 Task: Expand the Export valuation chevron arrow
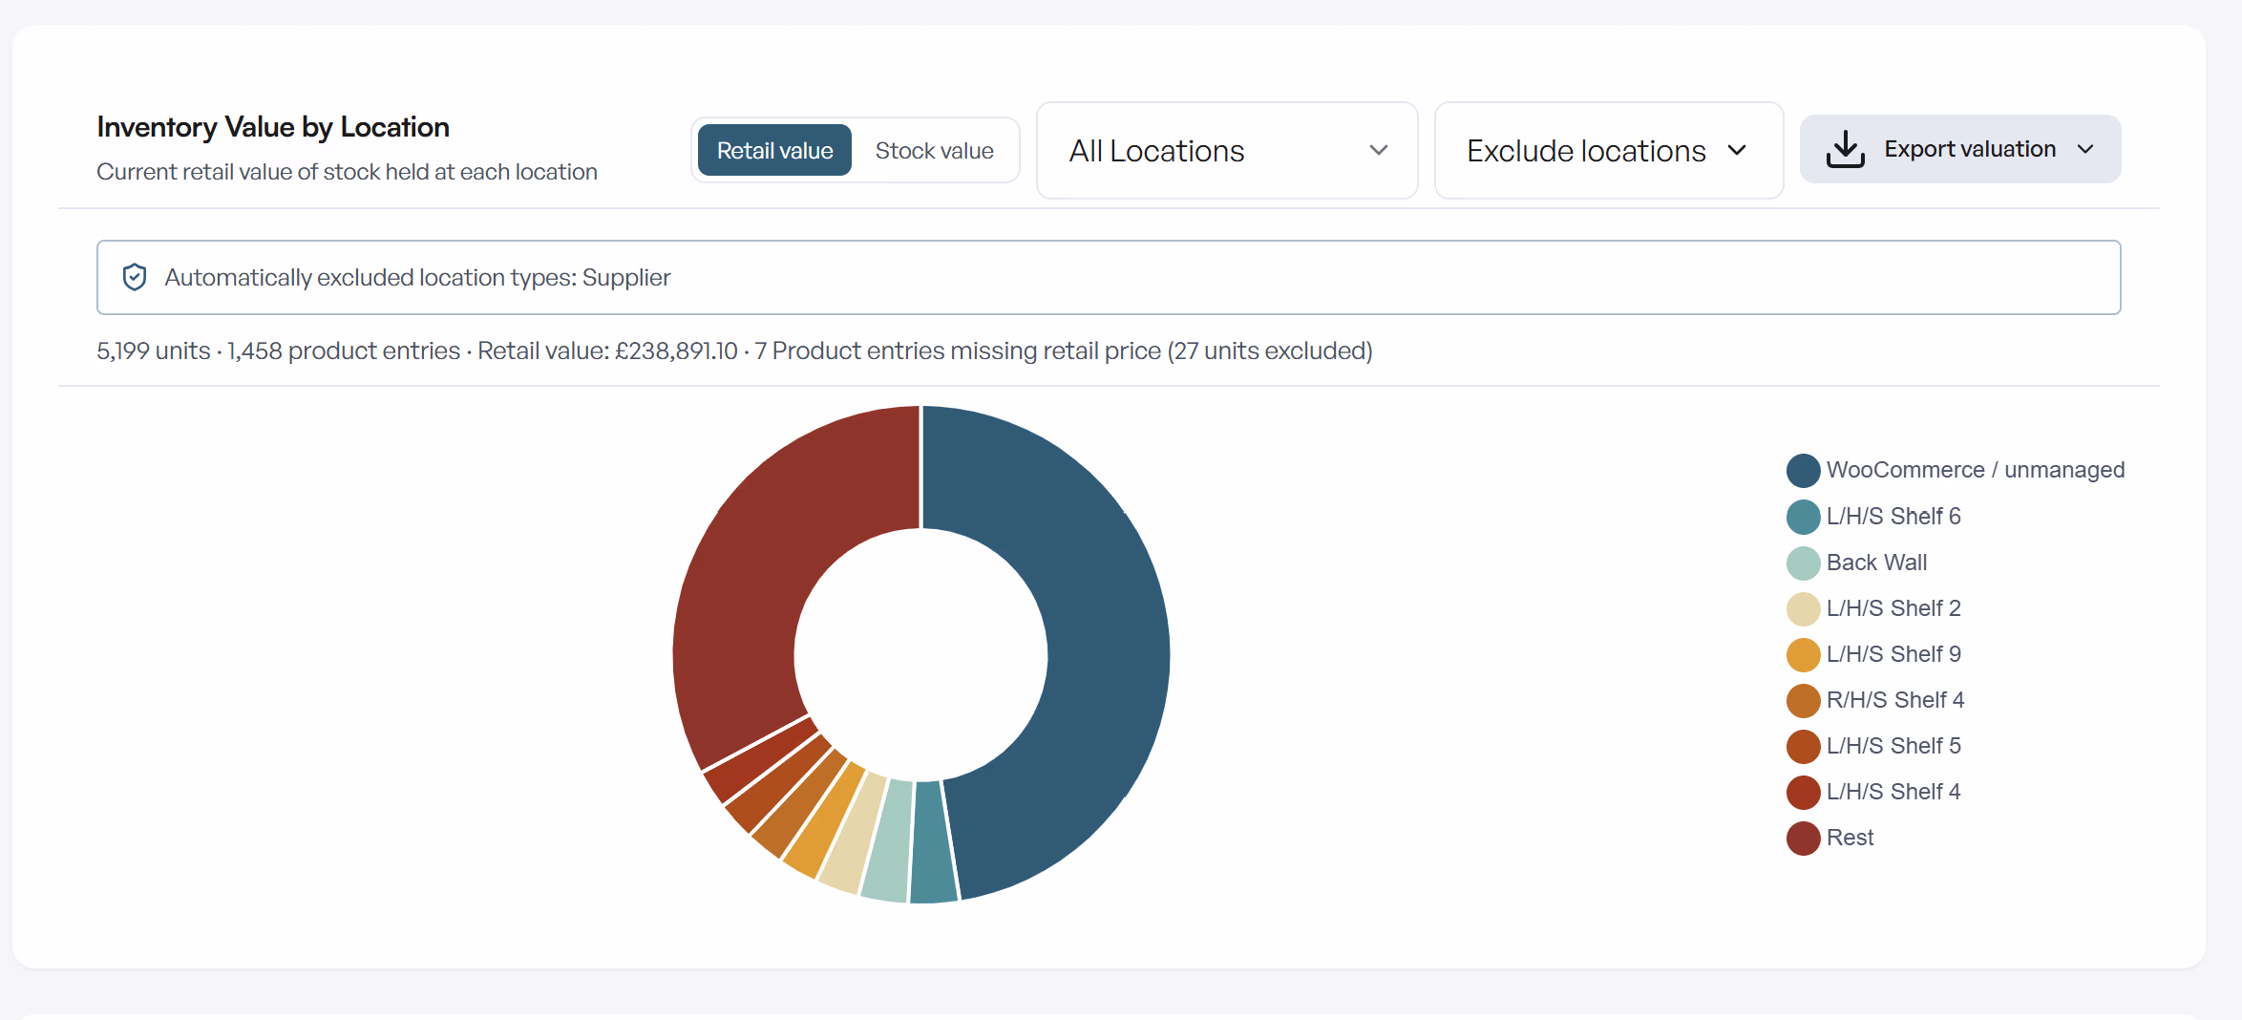coord(2085,150)
